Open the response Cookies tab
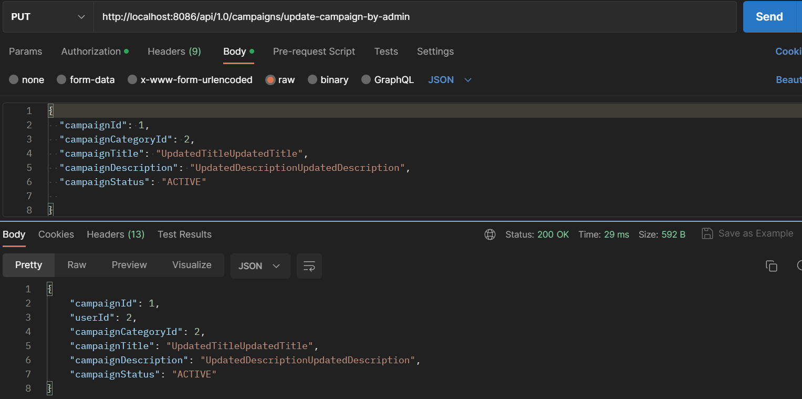Viewport: 802px width, 399px height. [x=56, y=234]
